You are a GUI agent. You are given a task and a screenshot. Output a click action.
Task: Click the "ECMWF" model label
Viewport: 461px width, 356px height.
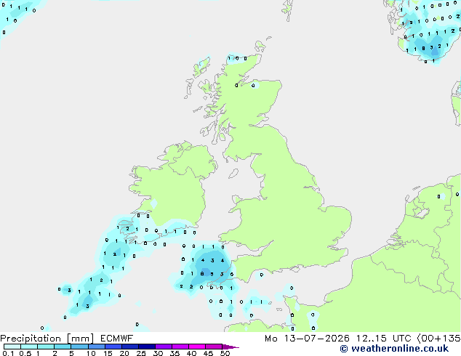[117, 339]
